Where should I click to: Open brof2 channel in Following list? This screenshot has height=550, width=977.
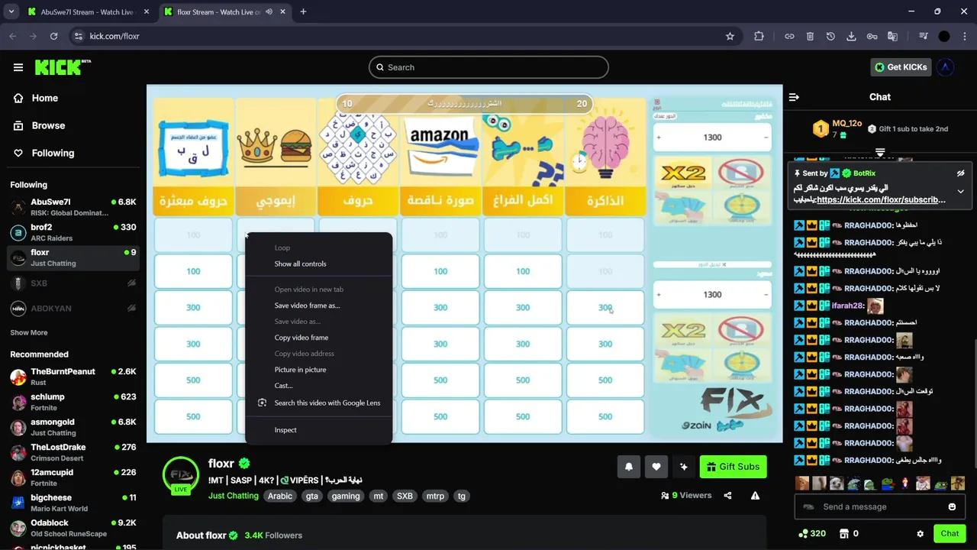[73, 232]
